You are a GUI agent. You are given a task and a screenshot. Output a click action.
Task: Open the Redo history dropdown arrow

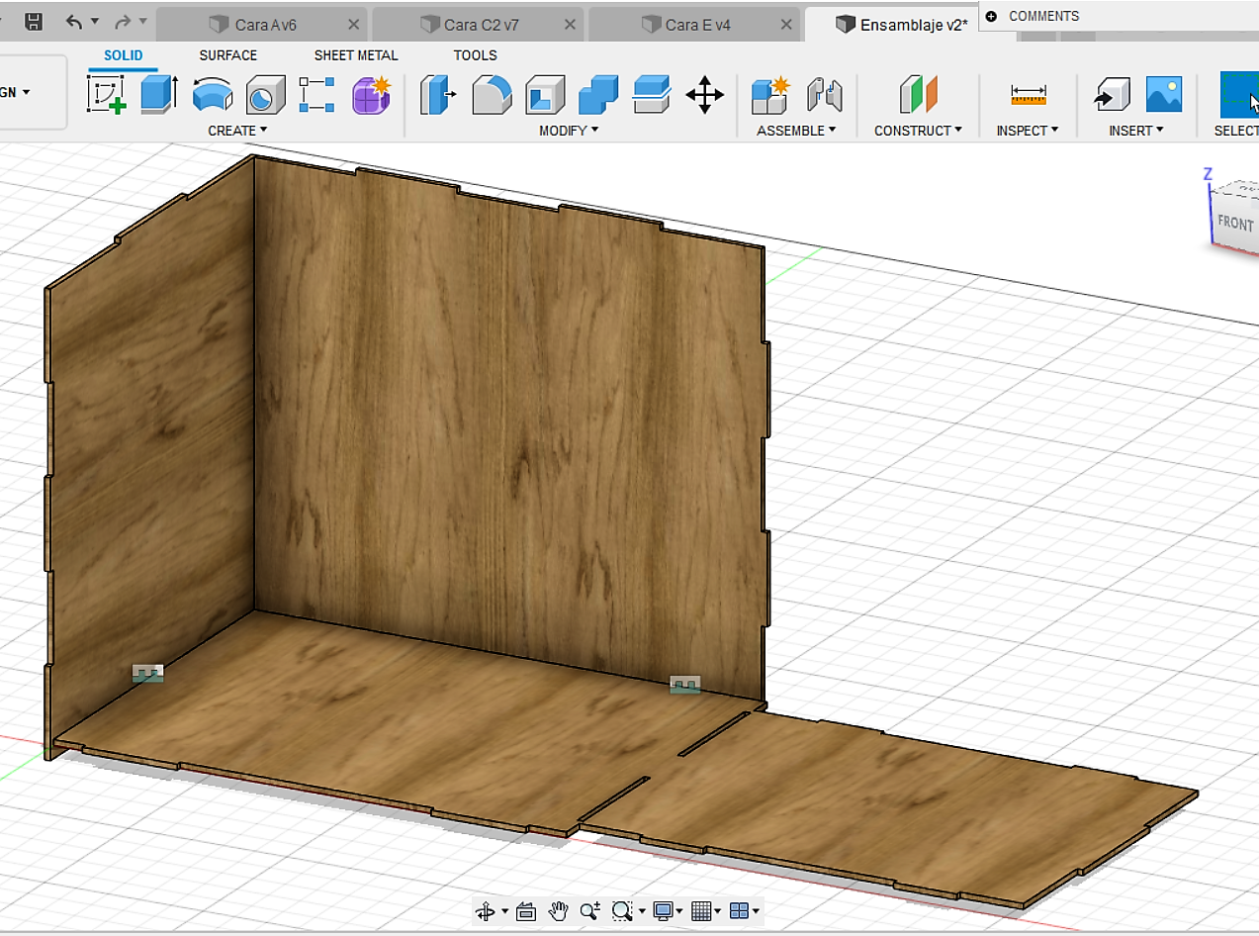pyautogui.click(x=143, y=21)
